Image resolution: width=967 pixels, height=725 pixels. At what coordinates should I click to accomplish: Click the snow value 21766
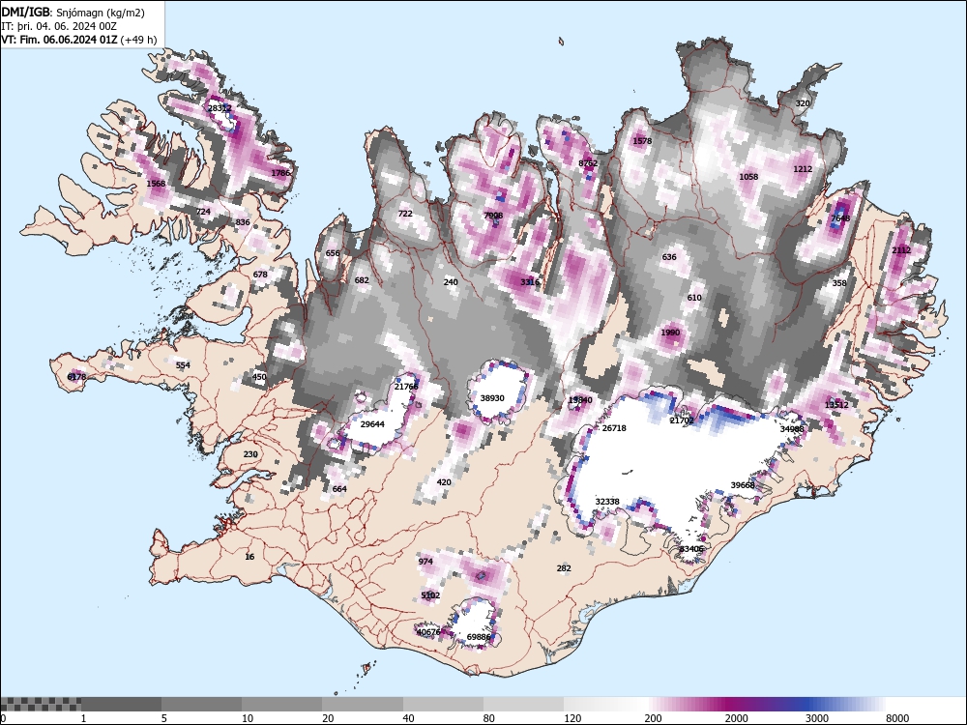[x=406, y=387]
